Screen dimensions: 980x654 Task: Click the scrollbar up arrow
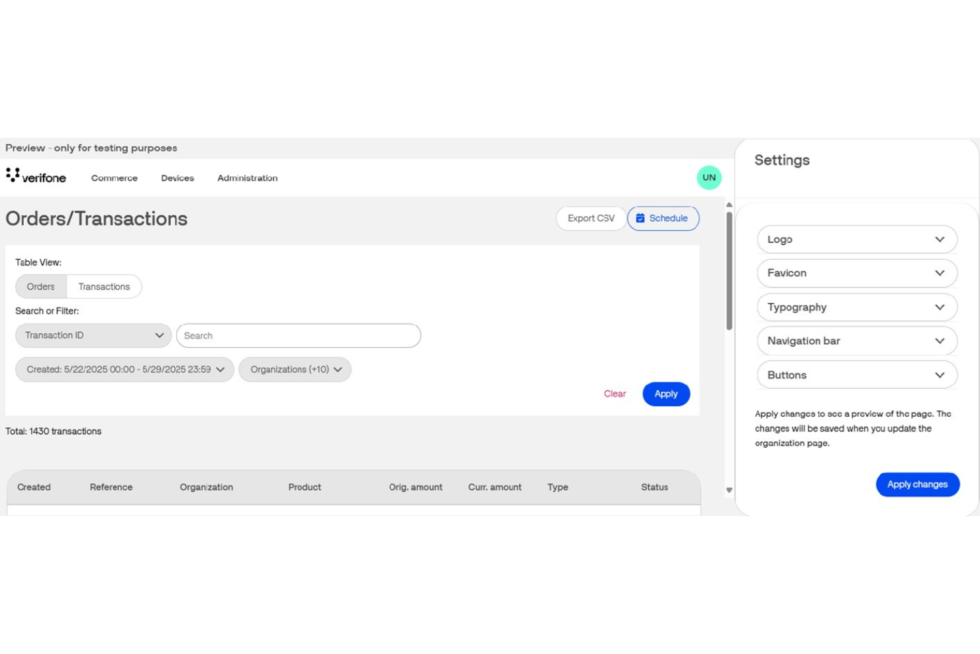pos(729,205)
